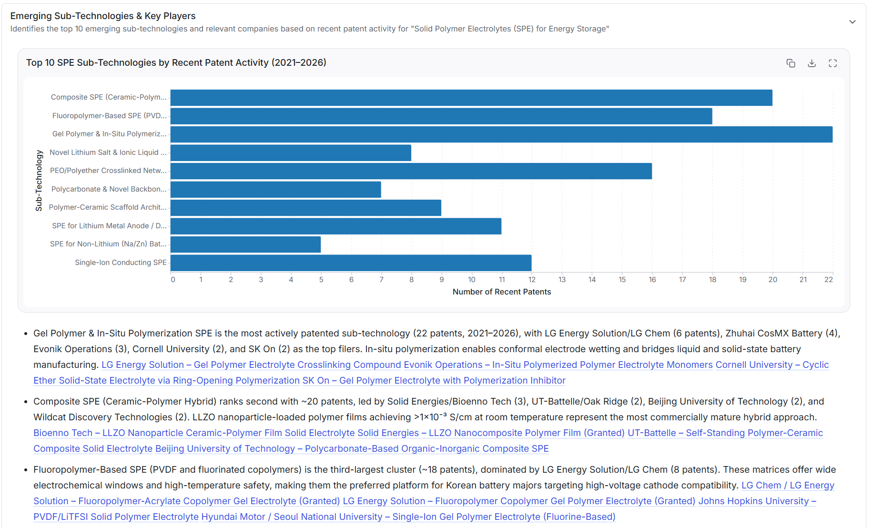Image resolution: width=873 pixels, height=528 pixels.
Task: Click the 'Polycarbonate & Novel Backbon...' axis label
Action: coord(109,189)
